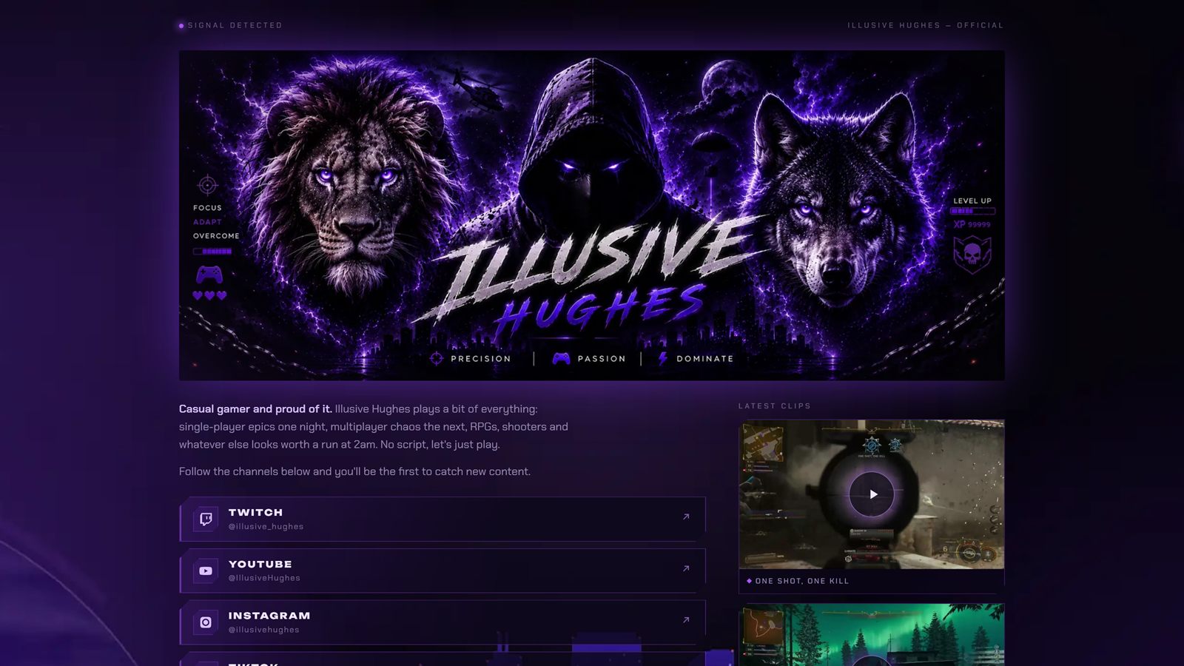Open the TWITCH channel link

[443, 519]
